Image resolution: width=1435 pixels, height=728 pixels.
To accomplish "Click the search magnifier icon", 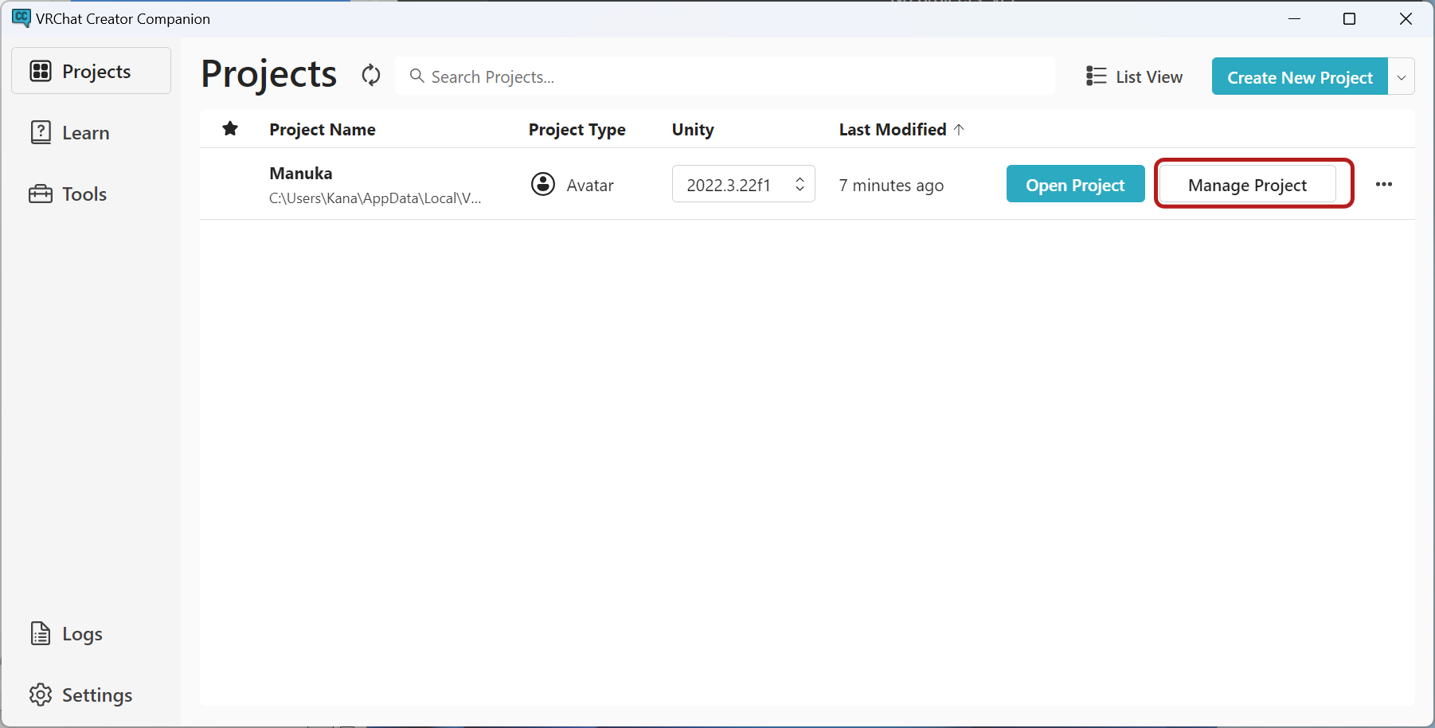I will pyautogui.click(x=416, y=76).
